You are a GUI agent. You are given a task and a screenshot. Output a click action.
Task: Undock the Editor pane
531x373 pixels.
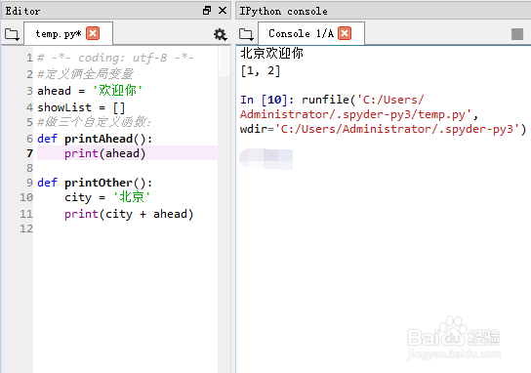point(207,11)
